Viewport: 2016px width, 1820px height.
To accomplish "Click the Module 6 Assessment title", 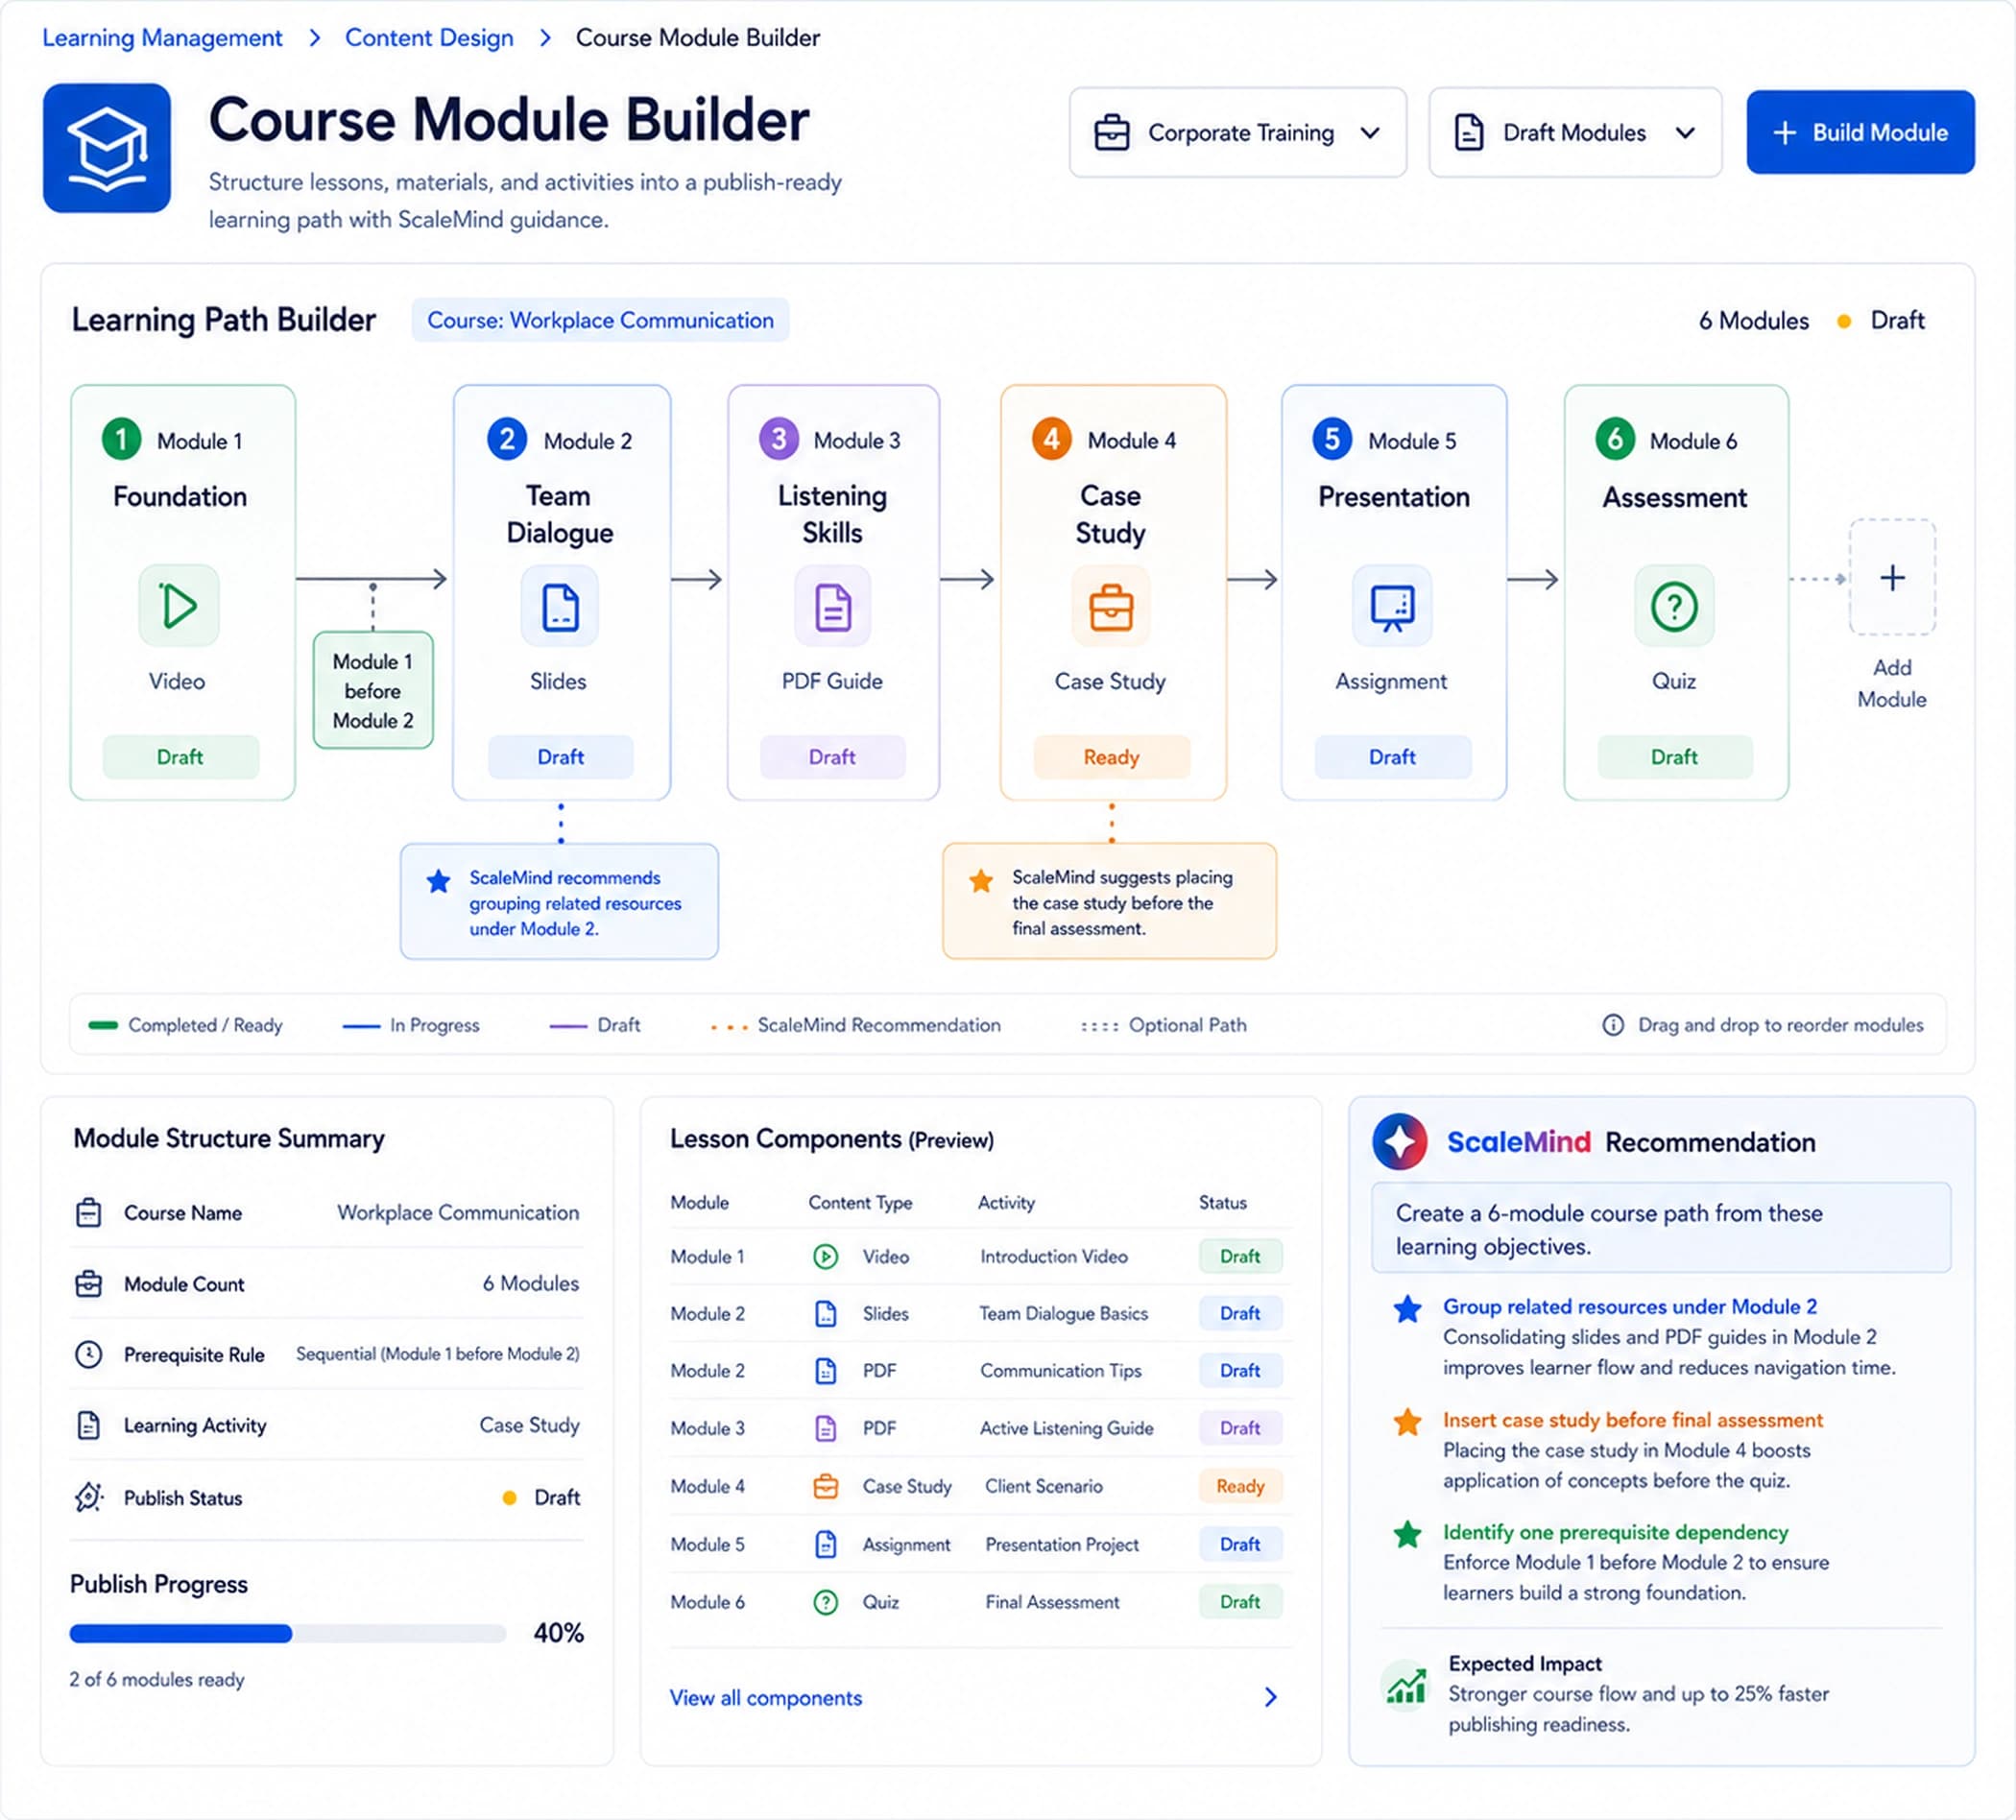I will click(x=1675, y=497).
